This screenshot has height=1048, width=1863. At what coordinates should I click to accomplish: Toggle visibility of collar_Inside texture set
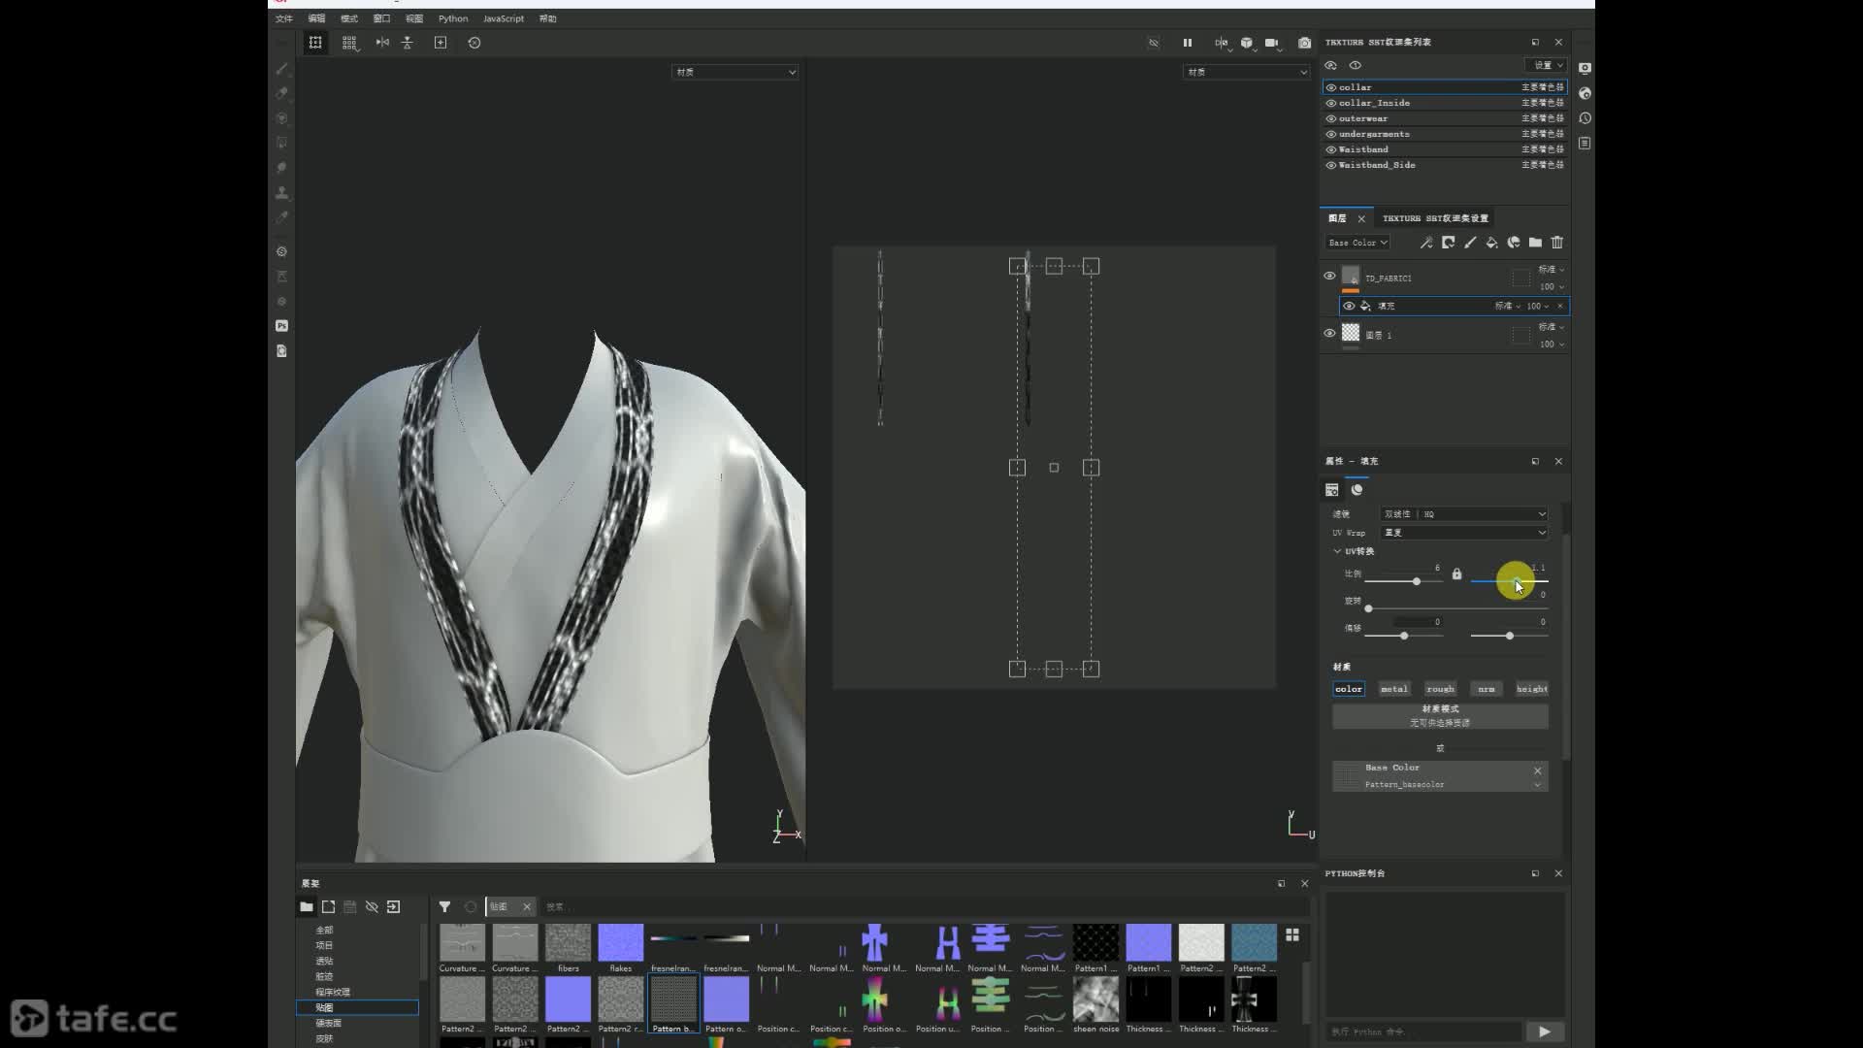click(1331, 103)
